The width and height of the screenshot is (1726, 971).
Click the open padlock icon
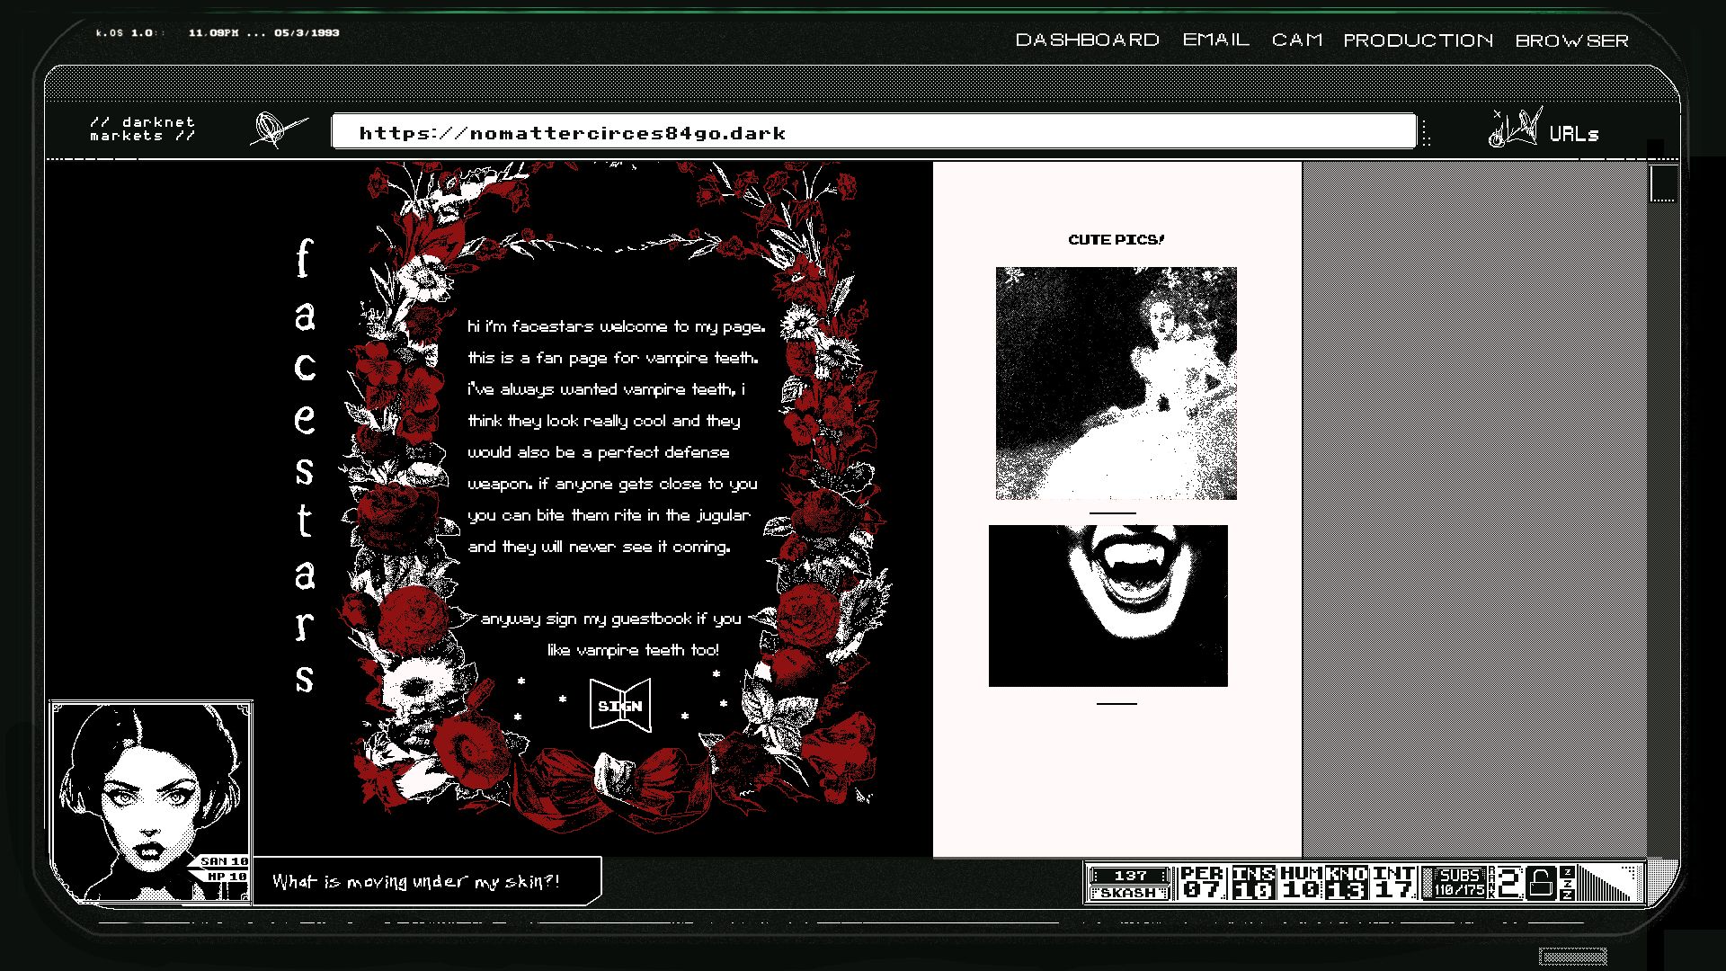[x=1541, y=883]
